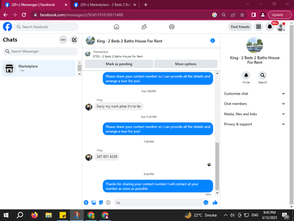Viewport: 294px width, 221px height.
Task: Open Google icon in address bar
Action: click(x=215, y=15)
